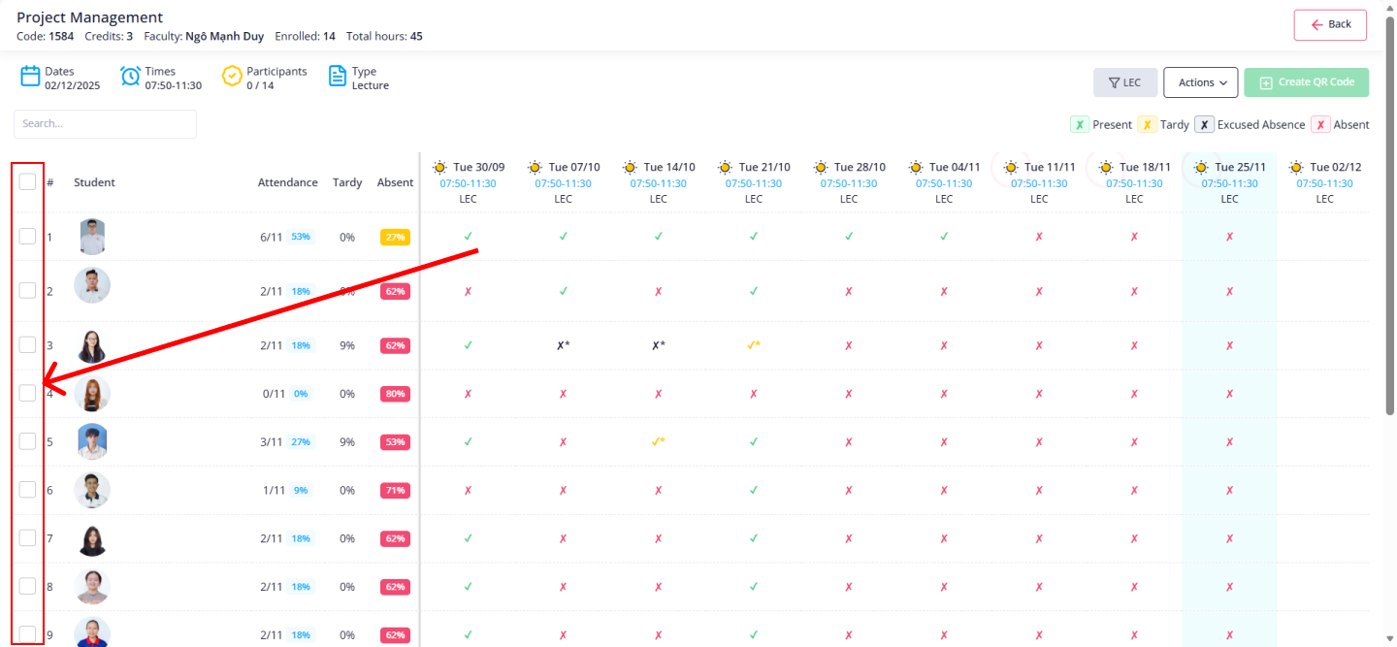Viewport: 1397px width, 647px height.
Task: Open the Actions dropdown
Action: point(1201,82)
